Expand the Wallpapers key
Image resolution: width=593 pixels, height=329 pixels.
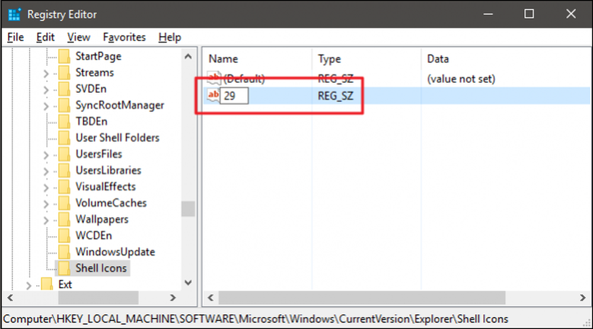46,220
